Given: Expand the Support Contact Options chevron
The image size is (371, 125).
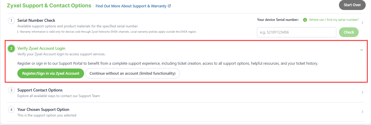Looking at the screenshot, I should [362, 92].
